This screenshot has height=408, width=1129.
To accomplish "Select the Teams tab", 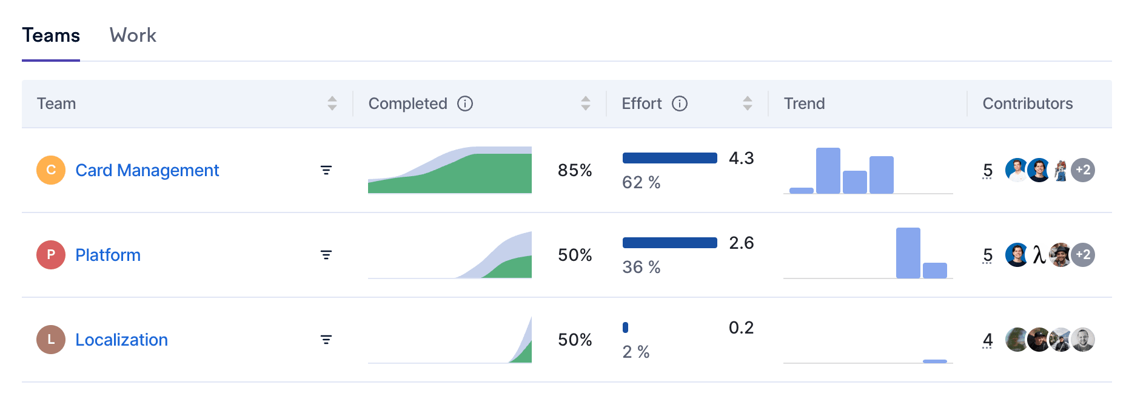I will tap(51, 35).
